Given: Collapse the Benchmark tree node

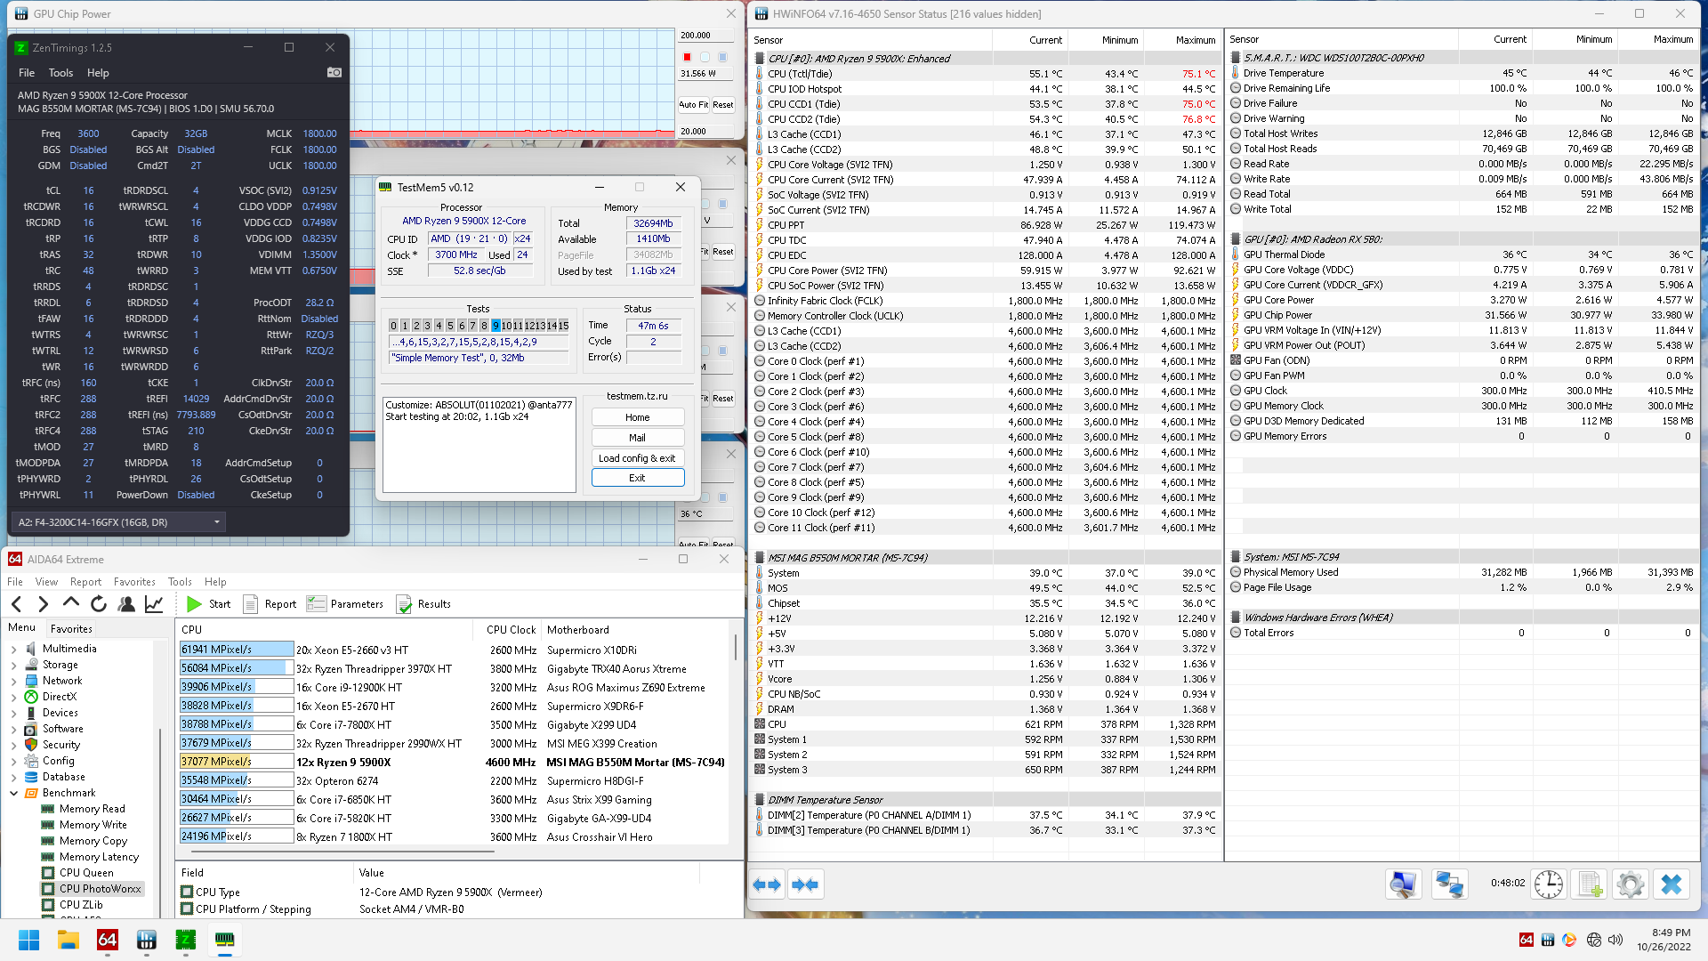Looking at the screenshot, I should pyautogui.click(x=13, y=793).
